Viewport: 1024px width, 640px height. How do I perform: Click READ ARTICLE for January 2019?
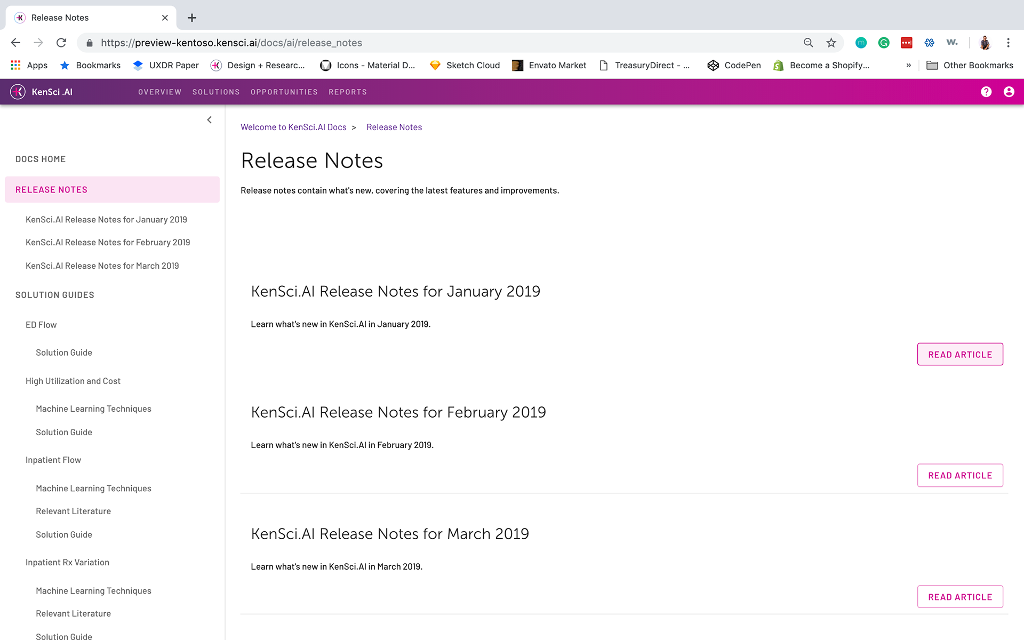tap(960, 354)
